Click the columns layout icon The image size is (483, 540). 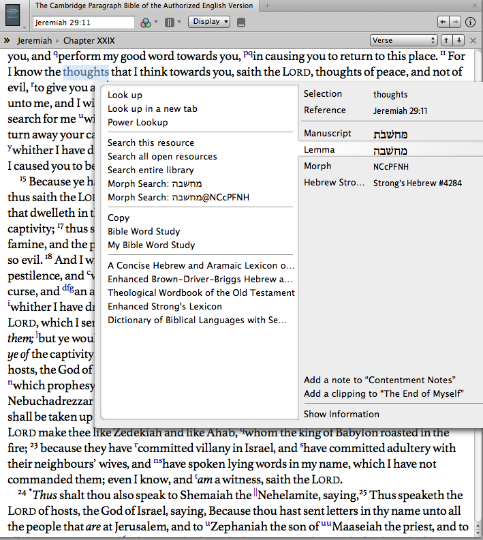point(169,22)
